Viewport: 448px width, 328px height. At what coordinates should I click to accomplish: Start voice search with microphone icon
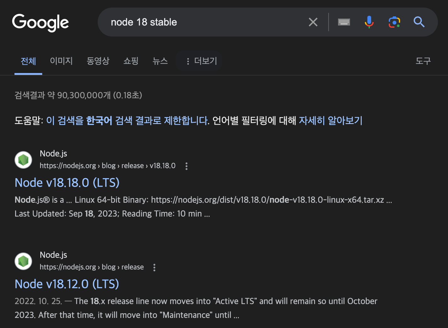pyautogui.click(x=369, y=22)
